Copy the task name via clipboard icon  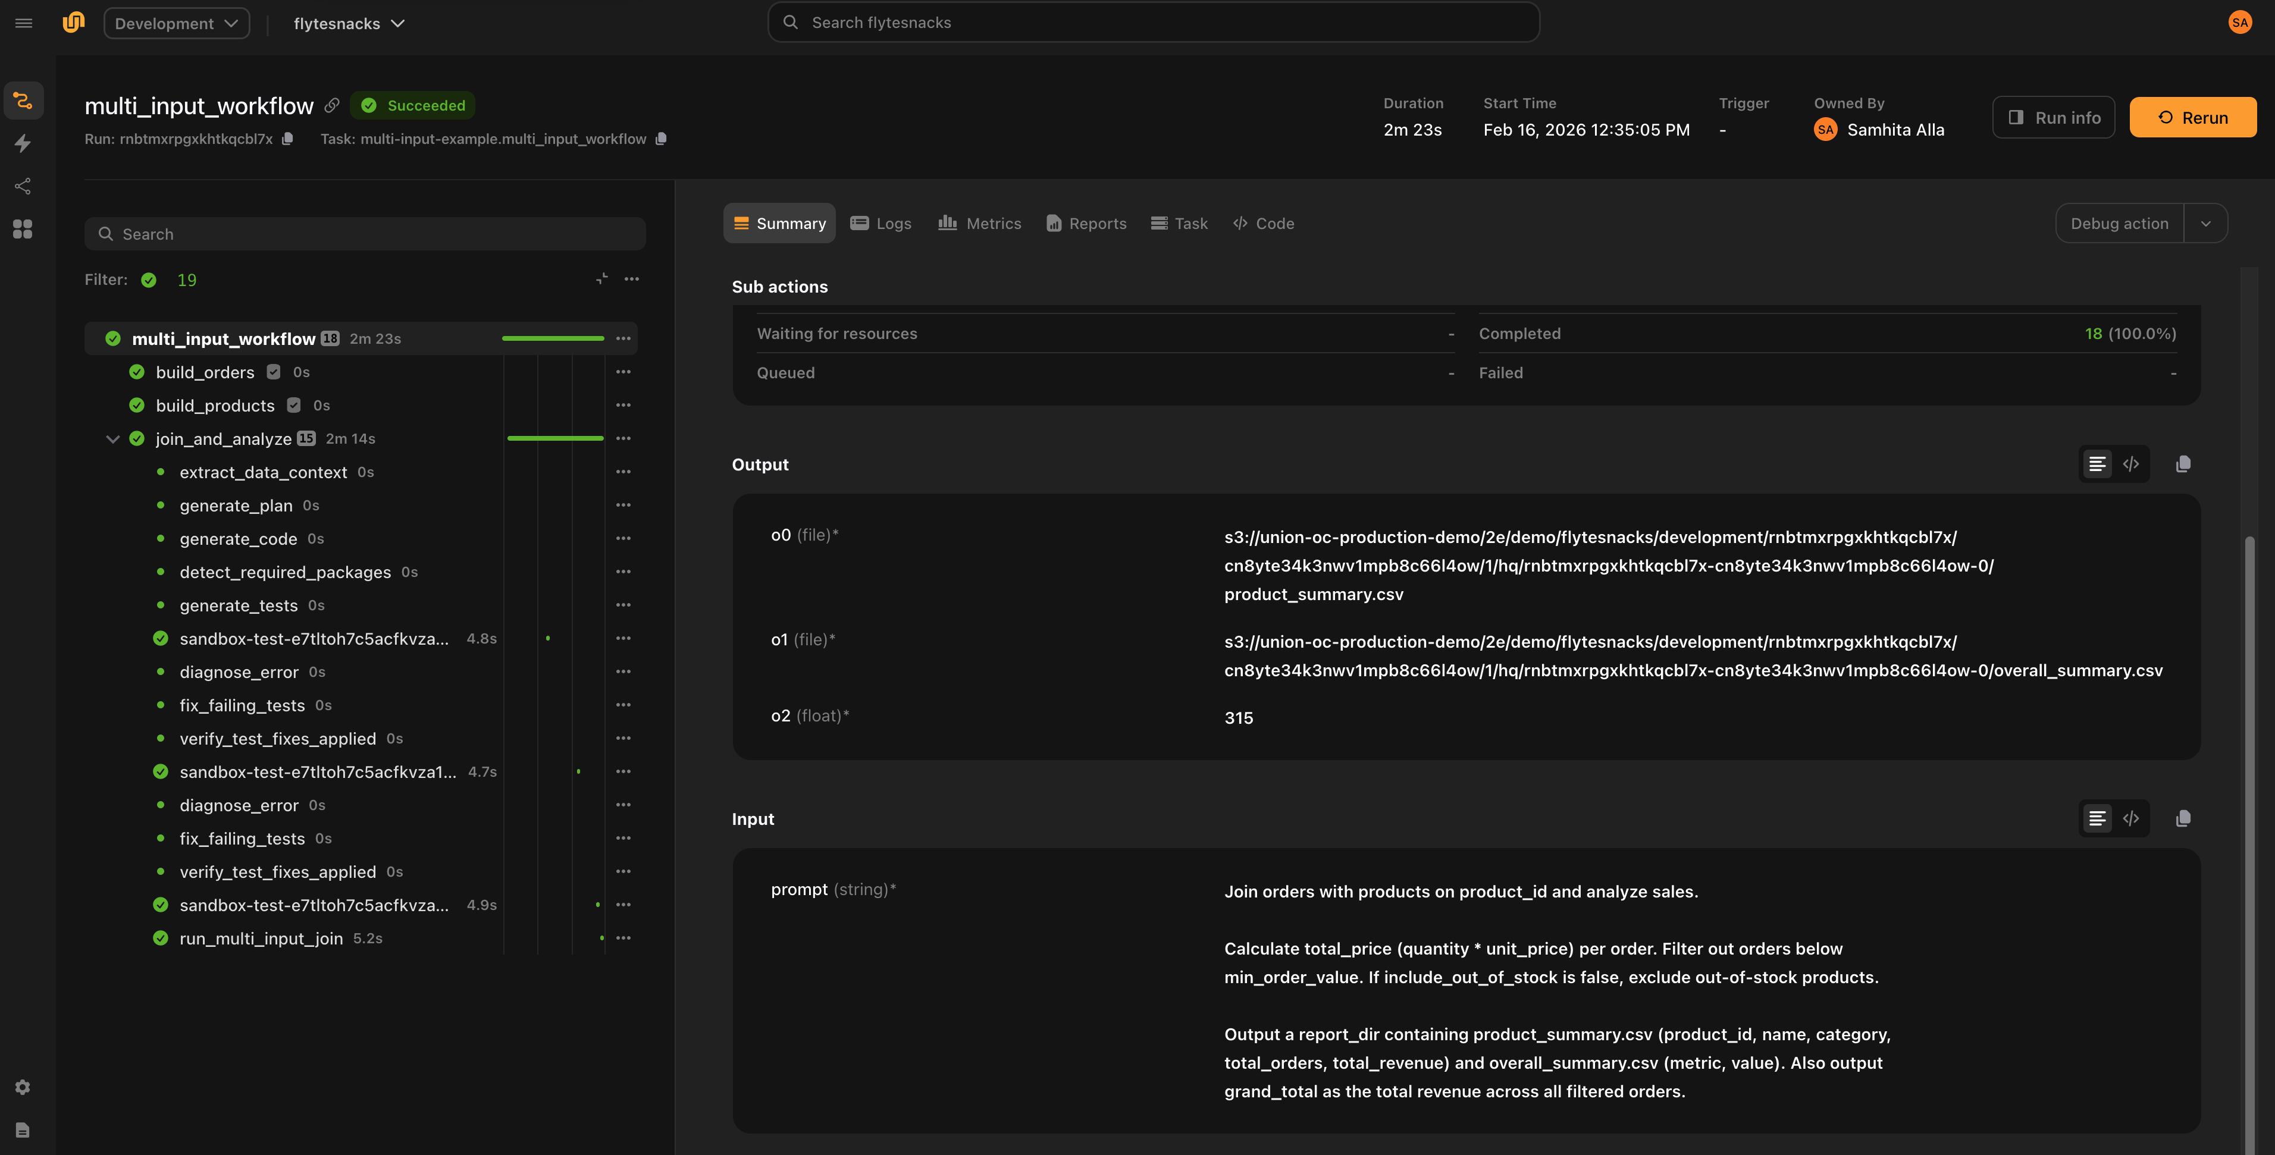tap(660, 139)
